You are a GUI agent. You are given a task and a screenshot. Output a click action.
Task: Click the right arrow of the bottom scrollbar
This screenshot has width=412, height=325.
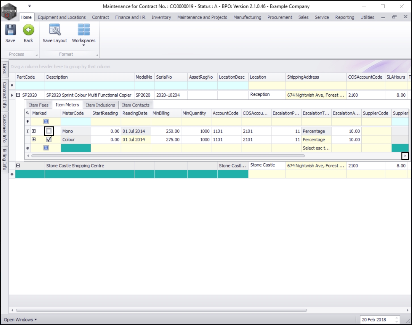click(x=408, y=310)
